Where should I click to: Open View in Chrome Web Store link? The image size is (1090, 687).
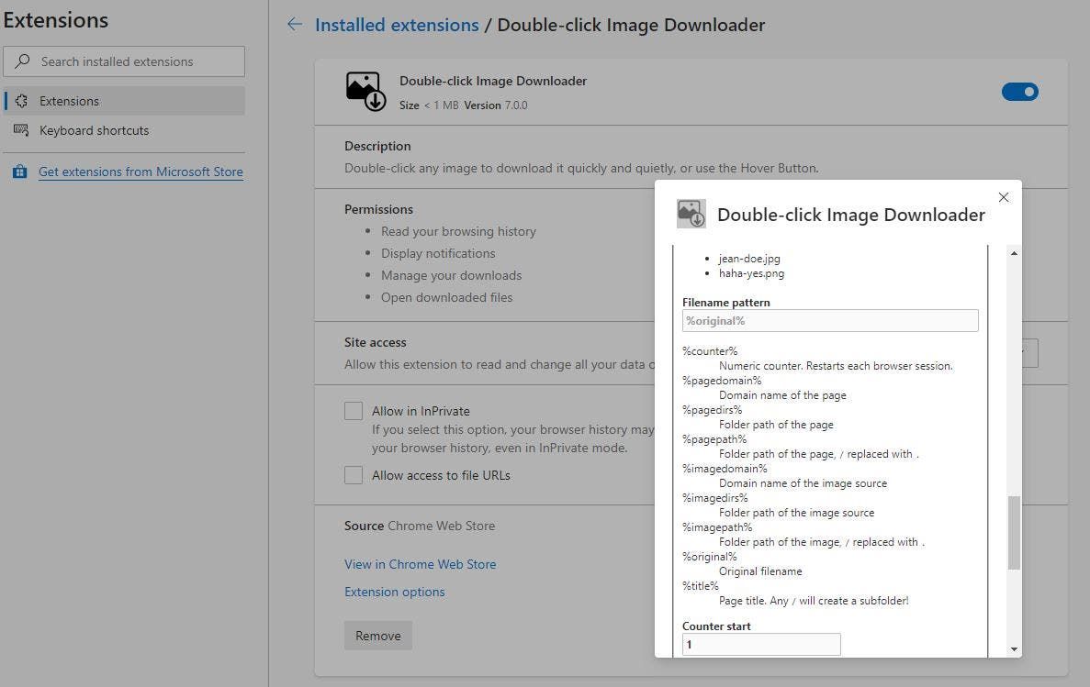[x=420, y=564]
